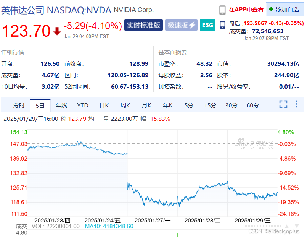The height and width of the screenshot is (237, 307).
Task: Click the NVIDIA Corp. company name
Action: coord(134,10)
